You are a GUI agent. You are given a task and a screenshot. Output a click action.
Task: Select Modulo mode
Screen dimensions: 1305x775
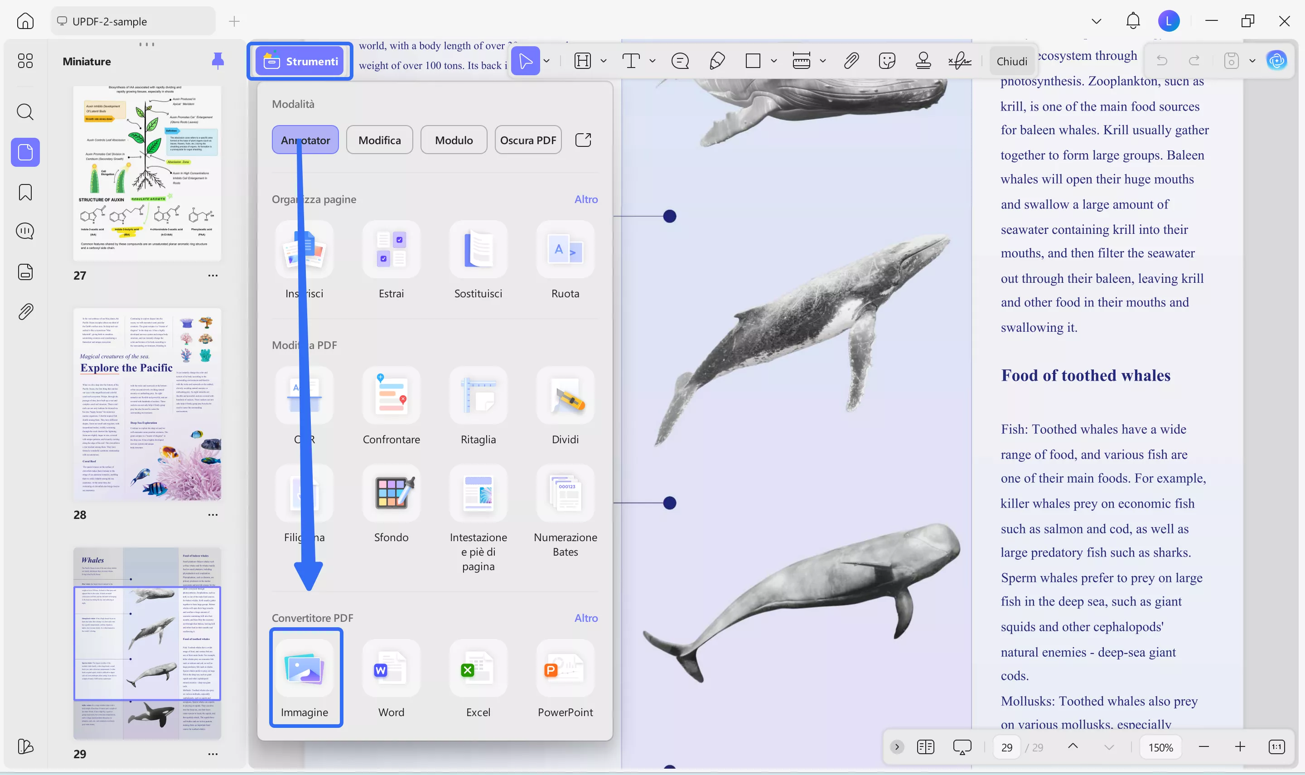[453, 140]
